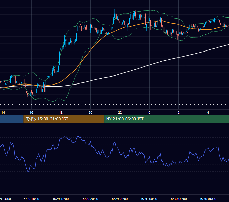
Task: Click hour label 18 on upper axis
Action: coord(61,113)
